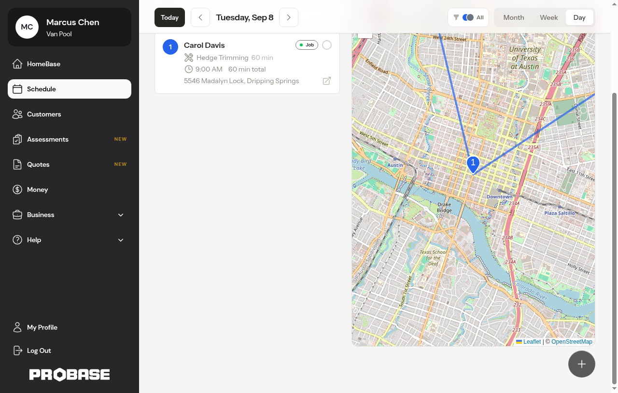Open the Customers people icon

(x=17, y=114)
